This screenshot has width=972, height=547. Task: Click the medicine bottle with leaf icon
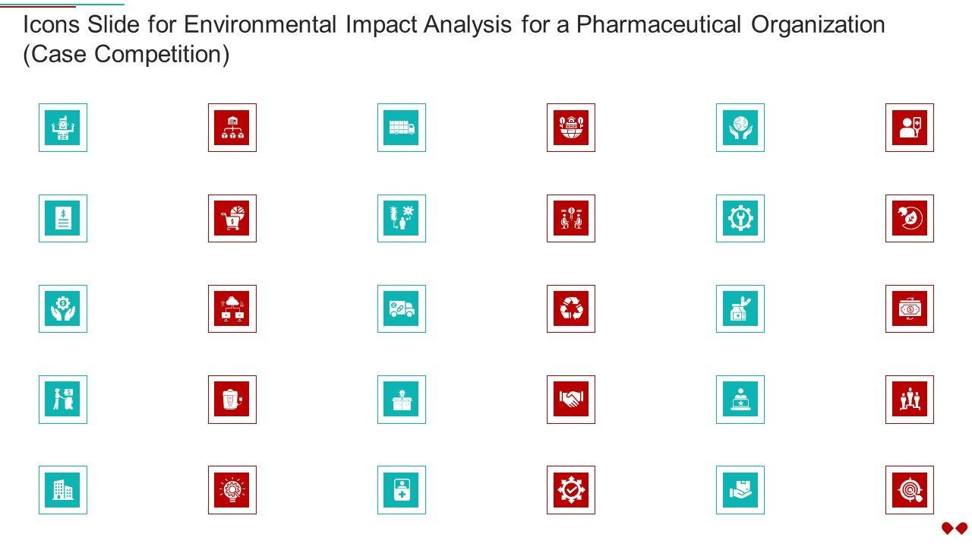pyautogui.click(x=740, y=308)
